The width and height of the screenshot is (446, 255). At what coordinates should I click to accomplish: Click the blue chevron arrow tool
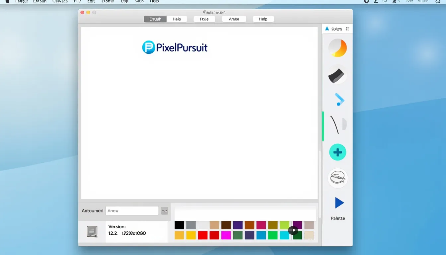(339, 100)
